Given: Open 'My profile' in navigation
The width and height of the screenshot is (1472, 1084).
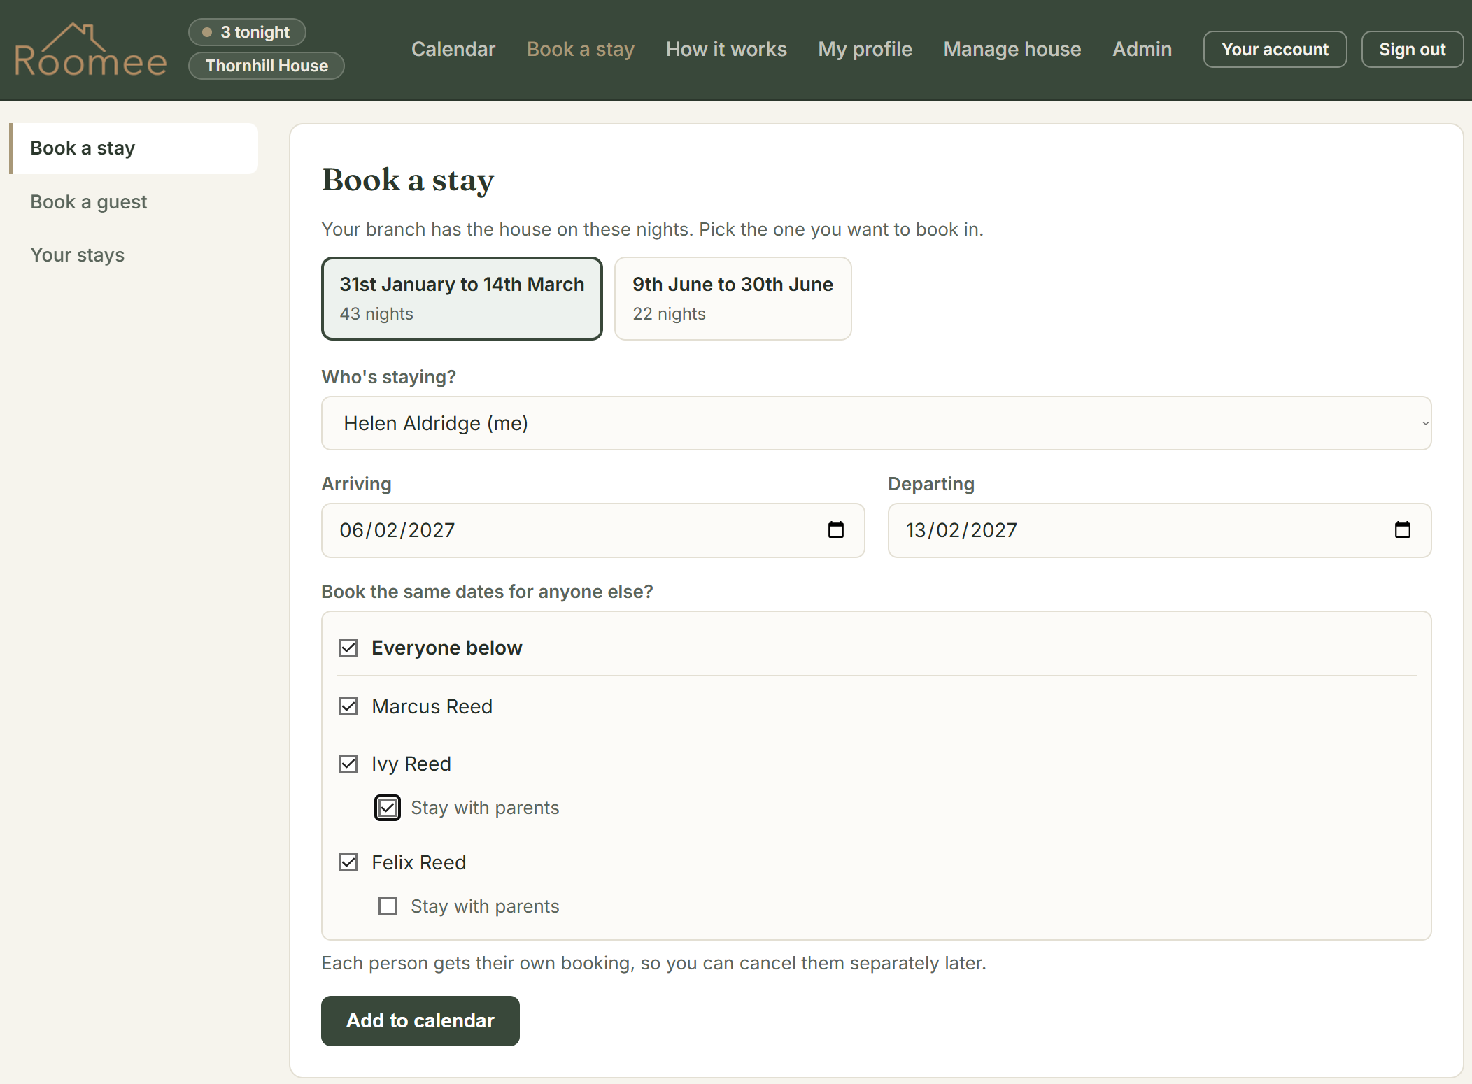Looking at the screenshot, I should 865,49.
